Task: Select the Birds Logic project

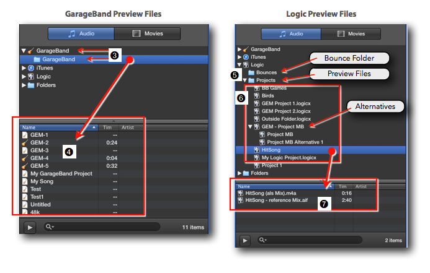Action: tap(269, 96)
